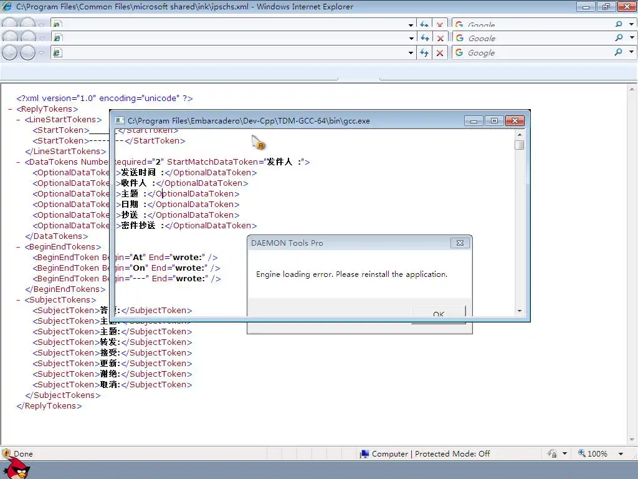Minimize the Internet Explorer window
Image resolution: width=638 pixels, height=479 pixels.
tap(586, 6)
